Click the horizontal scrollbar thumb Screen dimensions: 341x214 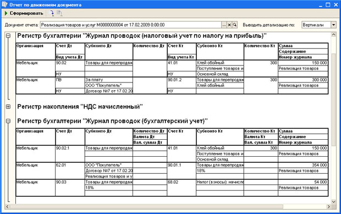click(x=146, y=207)
